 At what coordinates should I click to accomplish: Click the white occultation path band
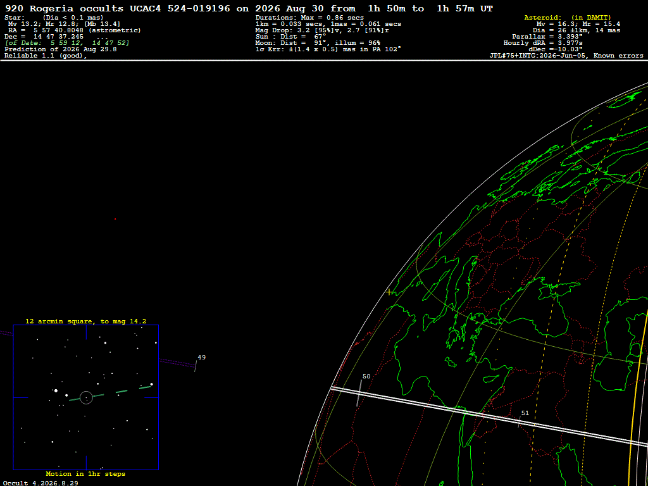click(x=489, y=418)
